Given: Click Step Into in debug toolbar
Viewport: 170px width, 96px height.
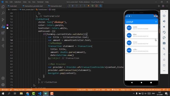Looking at the screenshot, I should pyautogui.click(x=80, y=6).
